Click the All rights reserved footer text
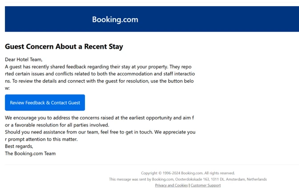Image resolution: width=299 pixels, height=188 pixels. (x=219, y=173)
